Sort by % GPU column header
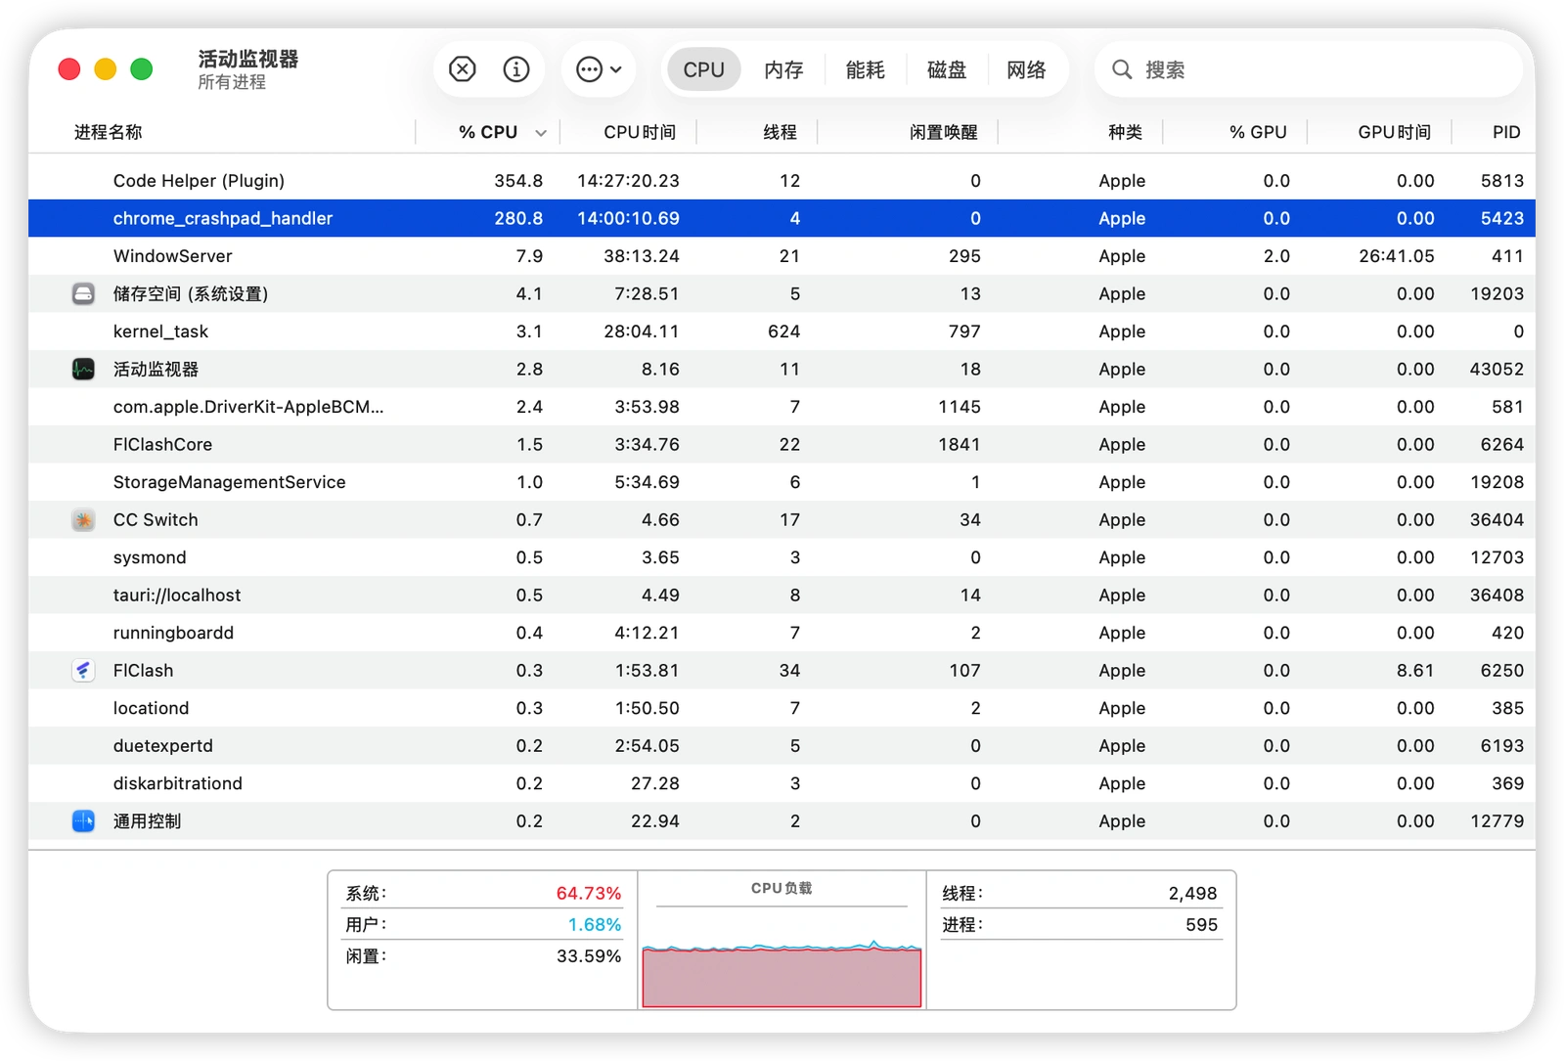Viewport: 1564px width, 1061px height. (1258, 132)
